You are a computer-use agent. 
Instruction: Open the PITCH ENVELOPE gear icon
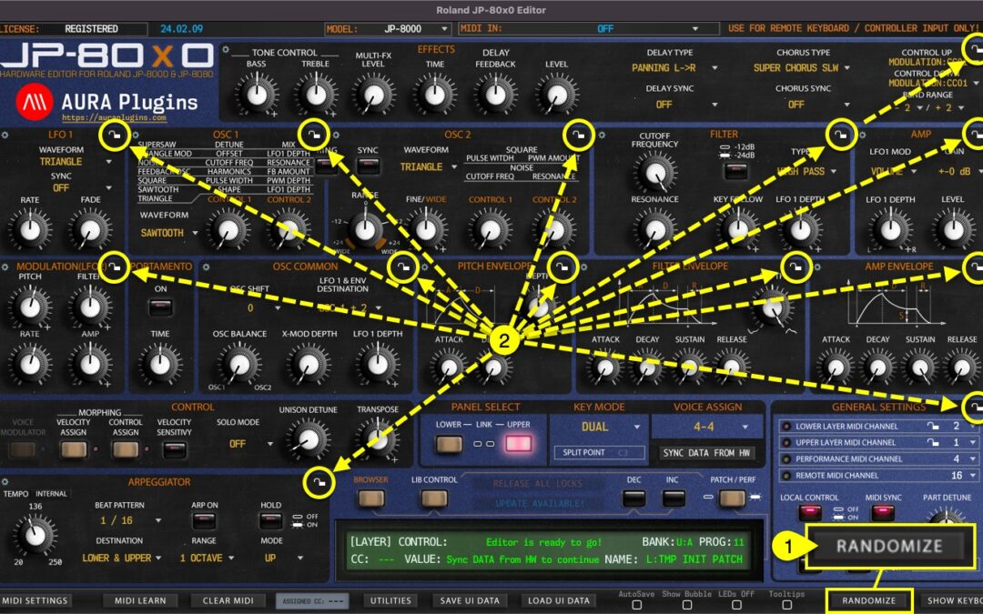[424, 267]
